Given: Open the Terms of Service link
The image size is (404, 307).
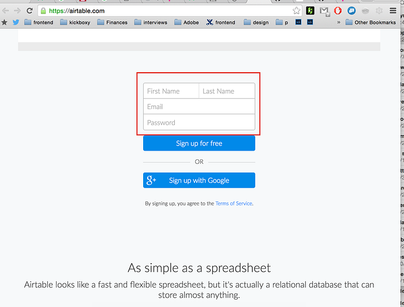Looking at the screenshot, I should [x=234, y=204].
